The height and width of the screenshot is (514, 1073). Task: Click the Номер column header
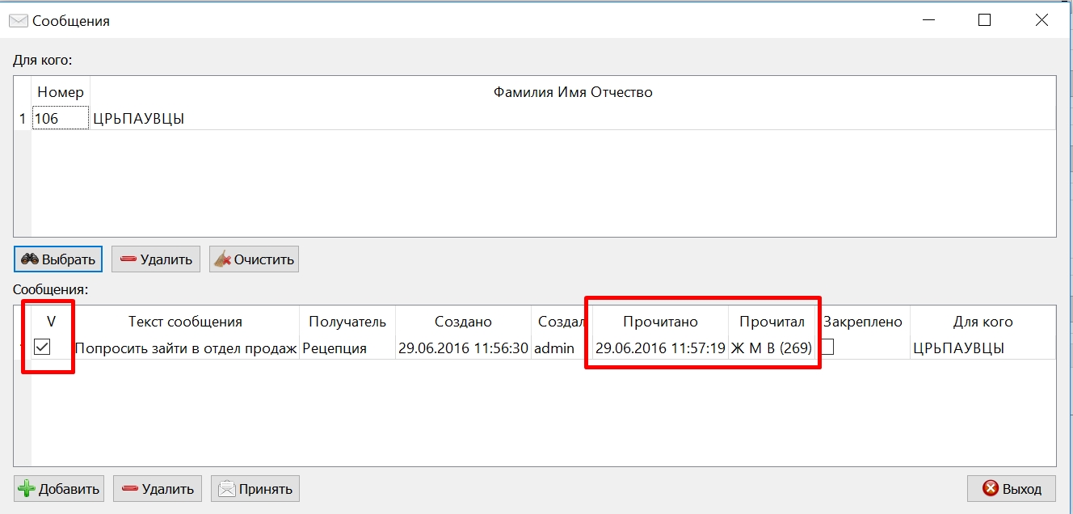(61, 92)
